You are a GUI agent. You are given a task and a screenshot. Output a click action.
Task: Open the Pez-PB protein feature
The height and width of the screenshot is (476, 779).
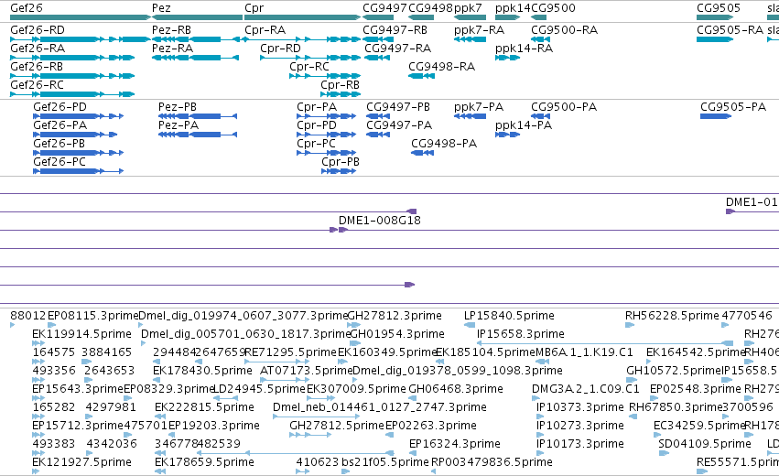tap(198, 116)
